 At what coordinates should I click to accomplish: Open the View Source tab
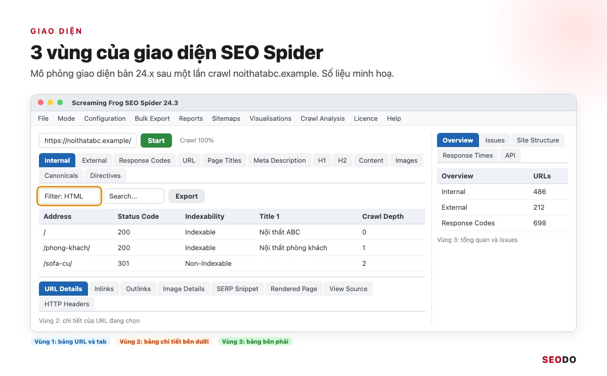[349, 289]
